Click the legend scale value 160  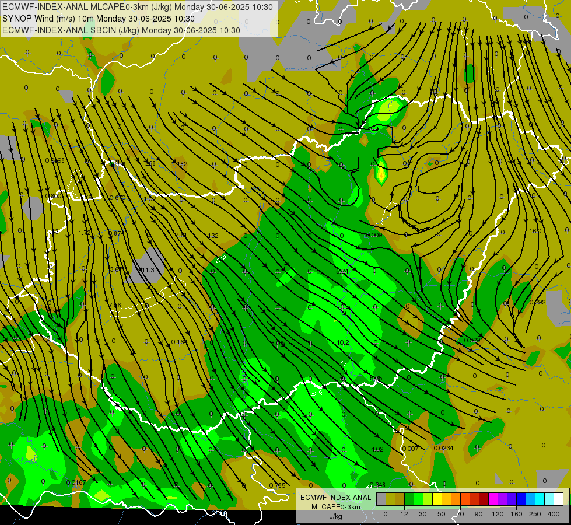(516, 514)
